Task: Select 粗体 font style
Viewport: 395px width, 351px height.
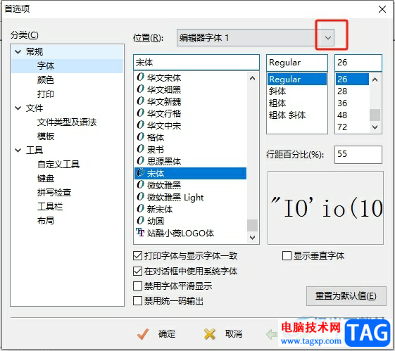Action: click(x=277, y=103)
